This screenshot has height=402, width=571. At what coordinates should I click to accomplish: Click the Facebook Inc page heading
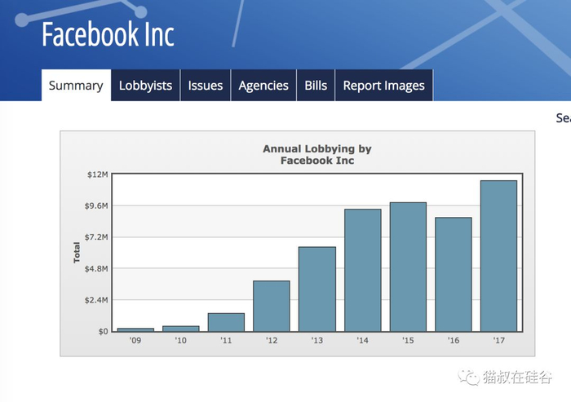point(108,34)
